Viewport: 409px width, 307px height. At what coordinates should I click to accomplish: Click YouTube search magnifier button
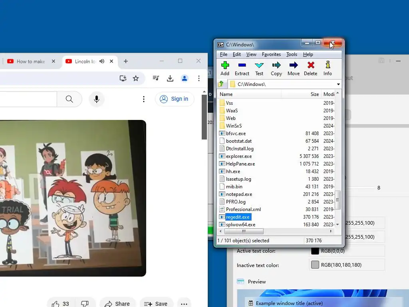point(69,99)
